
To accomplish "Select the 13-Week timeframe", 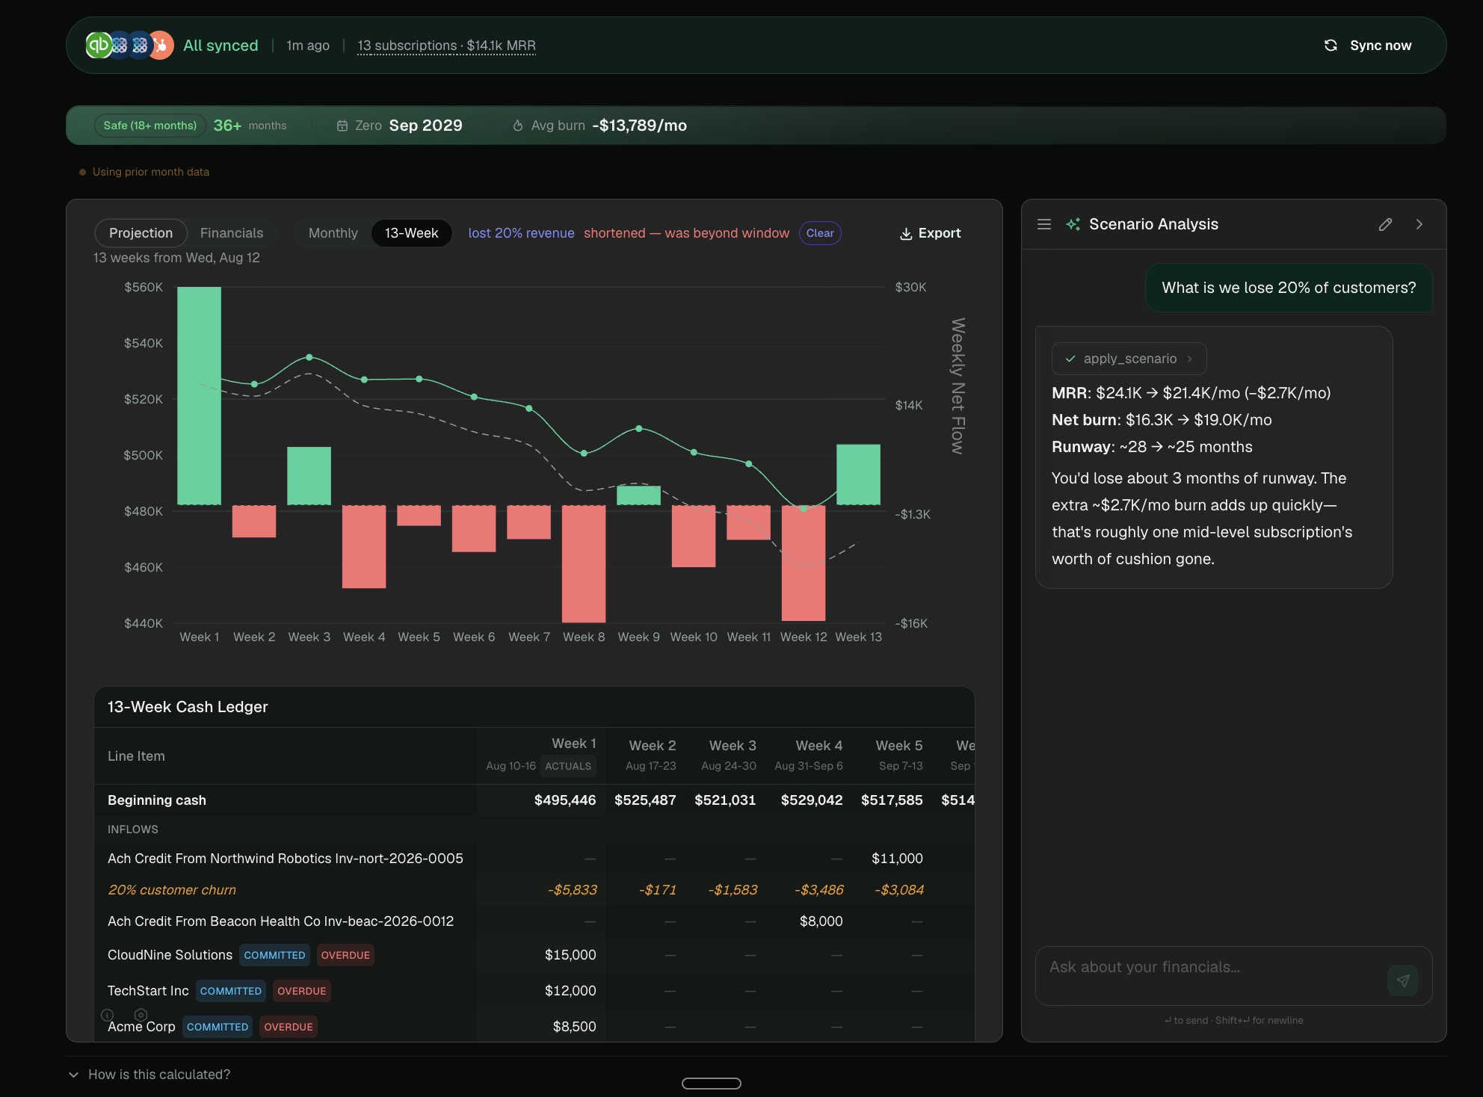I will (411, 233).
